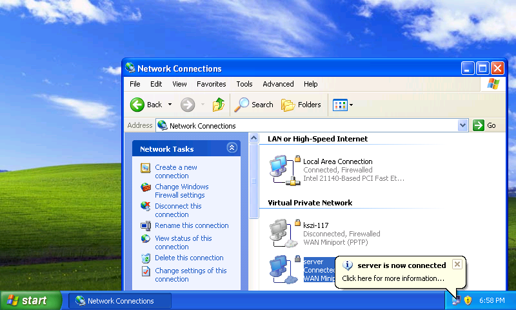516x310 pixels.
Task: Click the kszi-117 connection name
Action: (x=315, y=225)
